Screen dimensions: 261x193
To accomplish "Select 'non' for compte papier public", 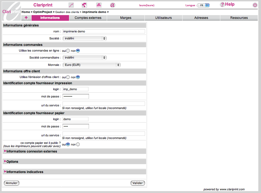I will pos(78,144).
